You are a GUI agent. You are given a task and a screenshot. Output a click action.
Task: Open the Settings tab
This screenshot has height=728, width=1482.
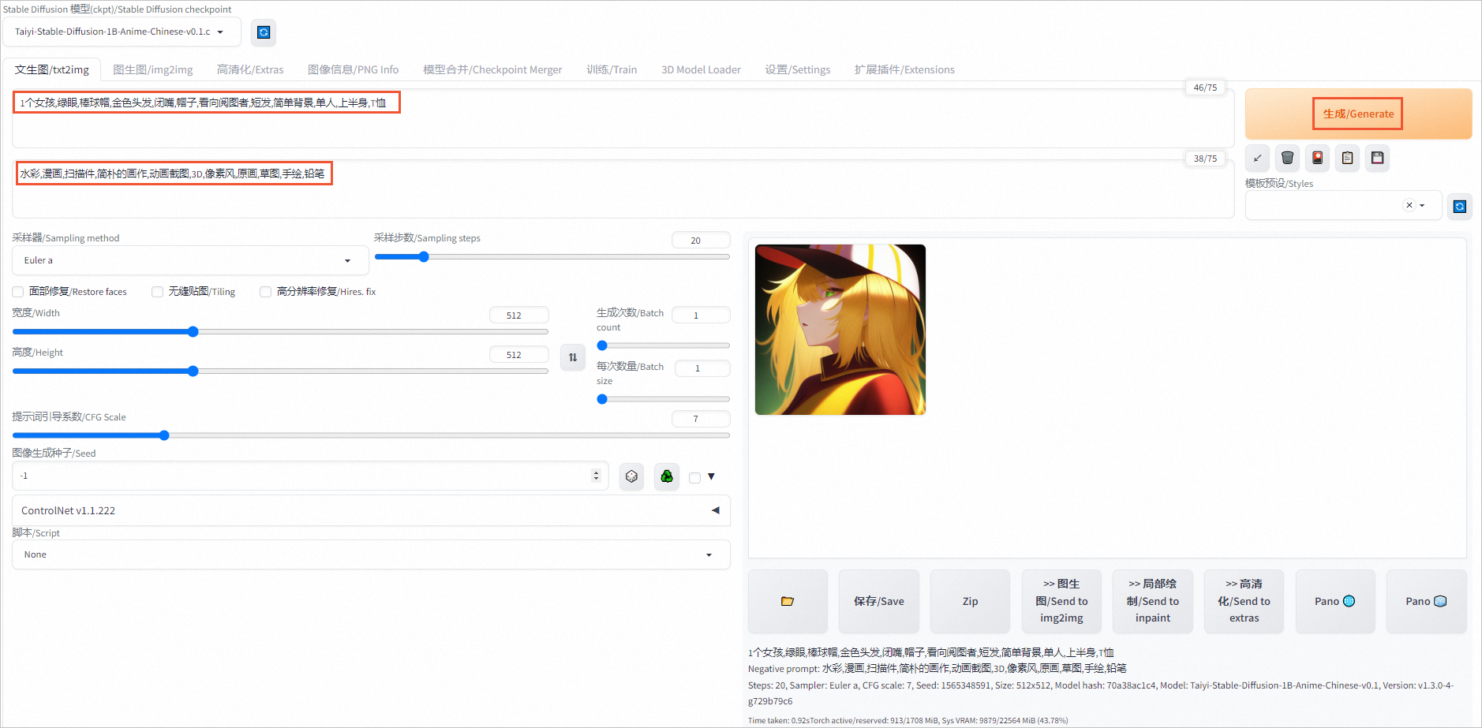click(x=798, y=69)
